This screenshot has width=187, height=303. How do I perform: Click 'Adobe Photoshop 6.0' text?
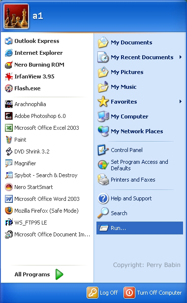tap(40, 116)
